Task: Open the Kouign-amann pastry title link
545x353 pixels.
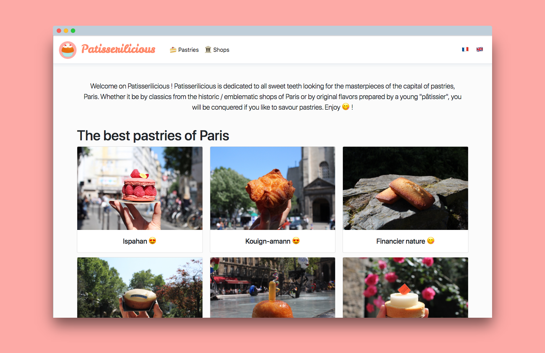Action: point(268,241)
